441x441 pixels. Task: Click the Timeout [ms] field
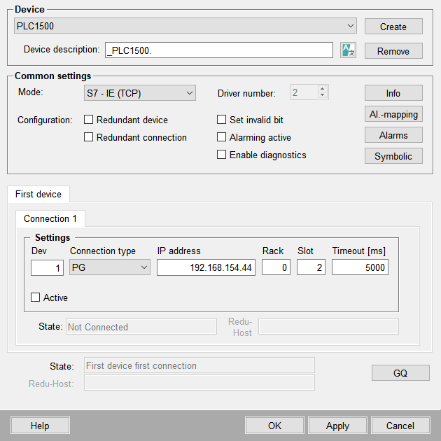[360, 267]
